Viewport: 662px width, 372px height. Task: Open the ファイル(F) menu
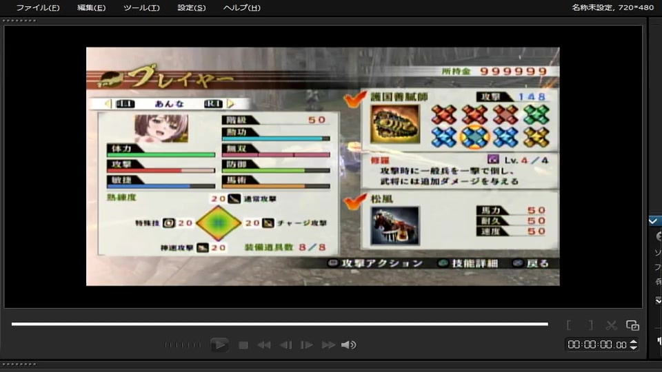pyautogui.click(x=37, y=8)
